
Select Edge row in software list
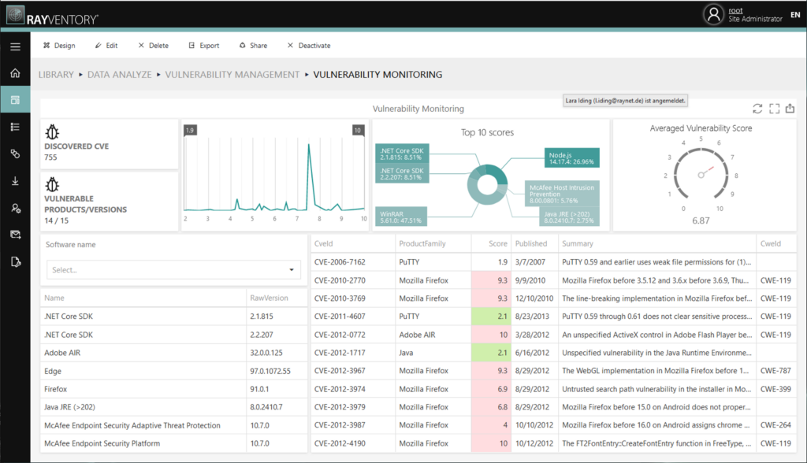(x=174, y=371)
